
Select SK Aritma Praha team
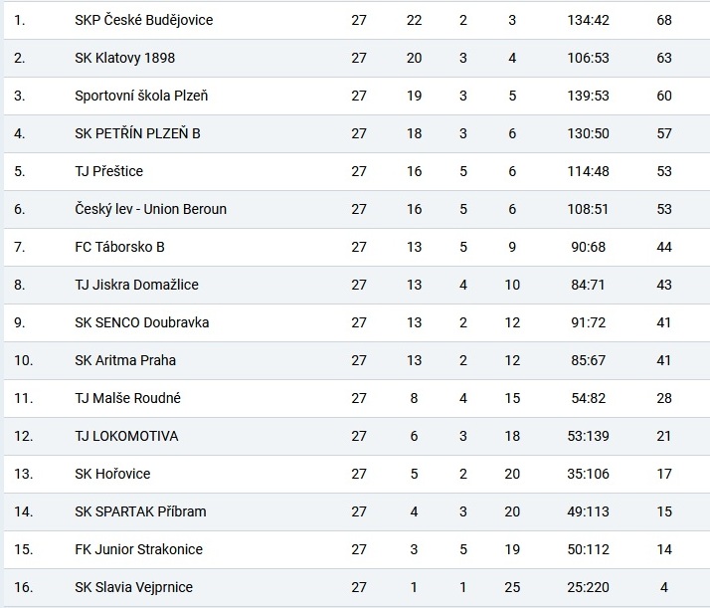click(125, 360)
